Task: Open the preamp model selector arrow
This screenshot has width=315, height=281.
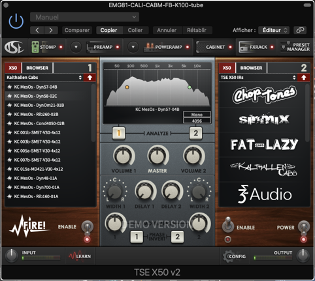Action: (x=76, y=47)
